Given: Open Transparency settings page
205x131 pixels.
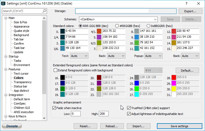Looking at the screenshot, I should pos(23,82).
